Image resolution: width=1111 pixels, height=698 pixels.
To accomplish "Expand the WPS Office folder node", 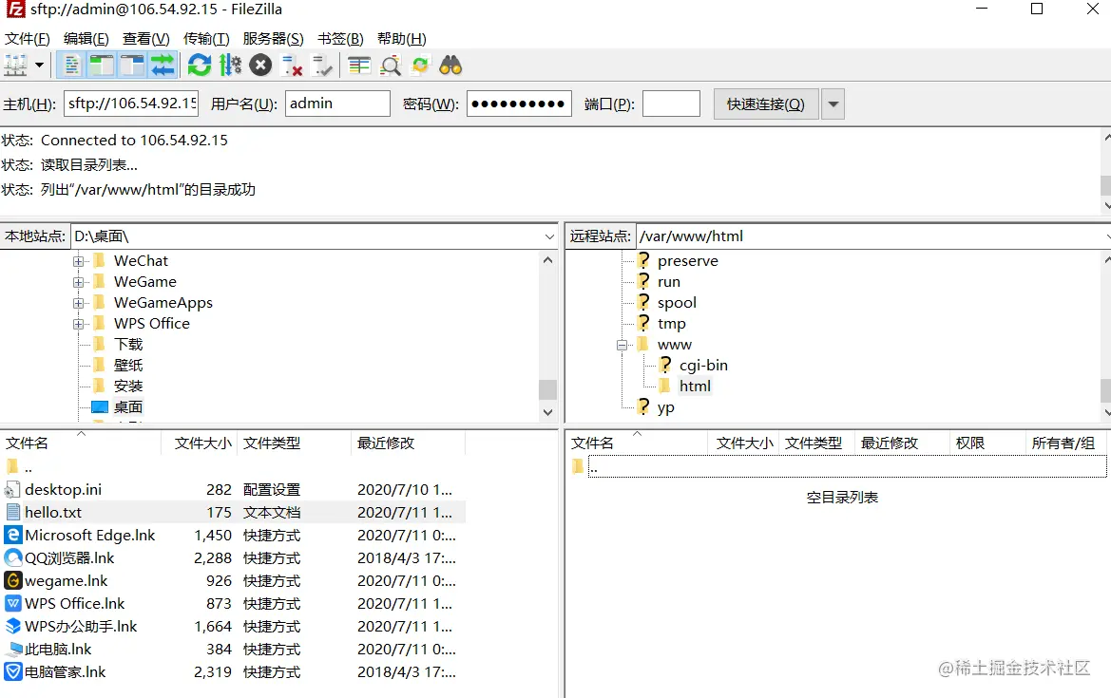I will tap(79, 324).
